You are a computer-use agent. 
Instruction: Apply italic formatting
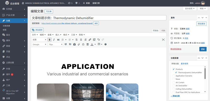tap(54, 40)
